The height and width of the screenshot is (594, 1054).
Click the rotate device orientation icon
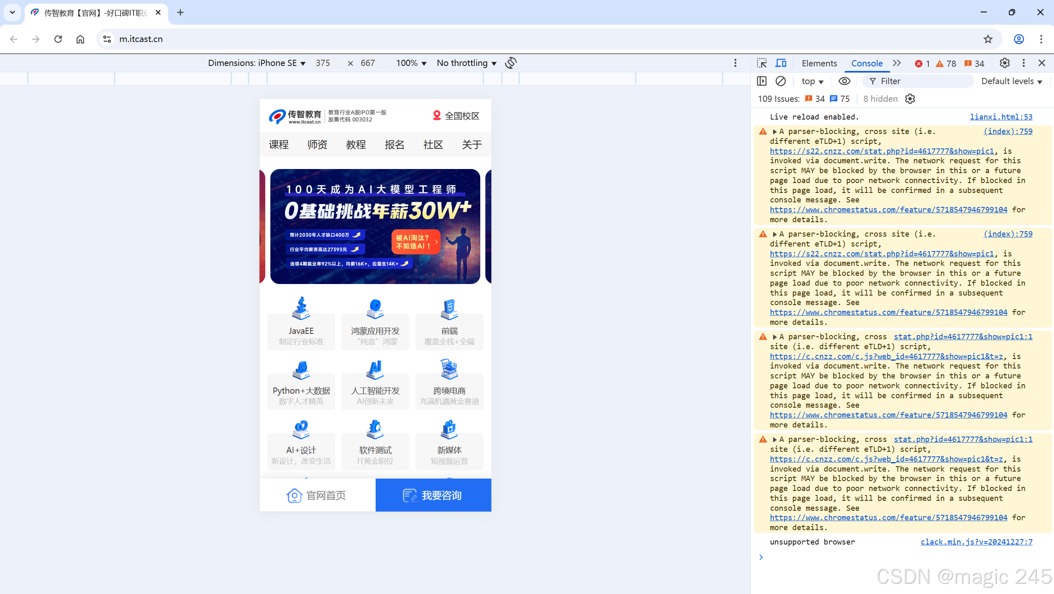[x=511, y=63]
